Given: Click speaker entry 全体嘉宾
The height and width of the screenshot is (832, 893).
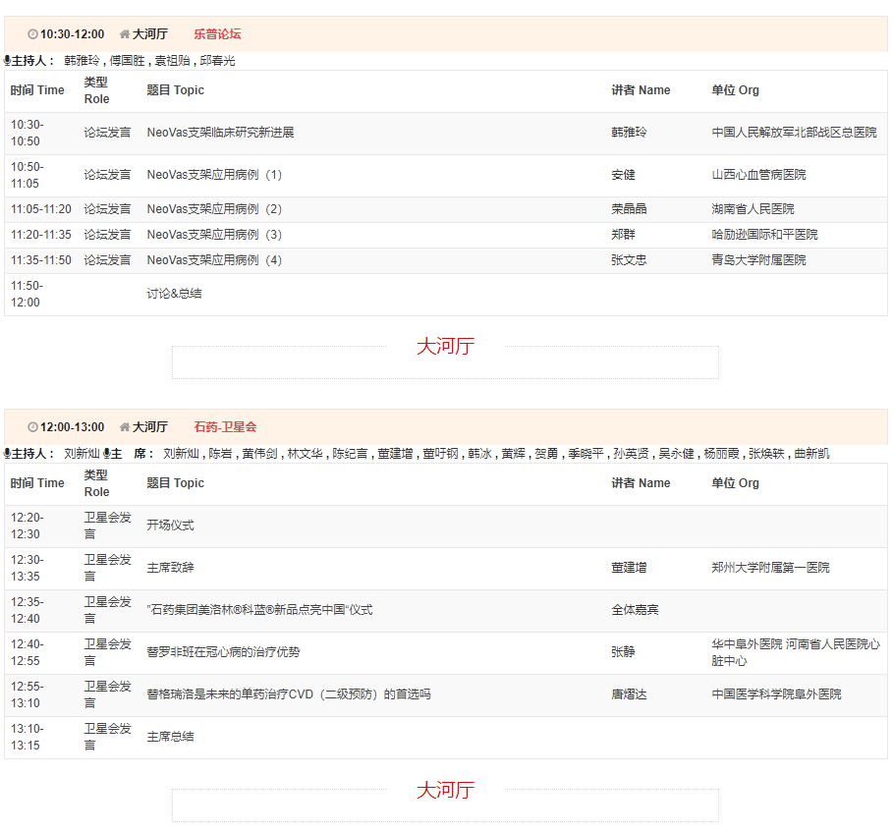Looking at the screenshot, I should coord(635,609).
